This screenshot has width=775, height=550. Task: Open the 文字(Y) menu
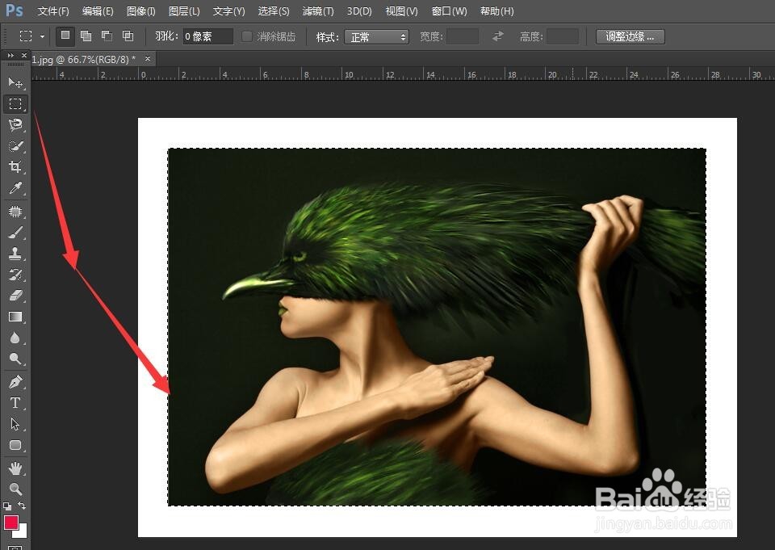click(x=228, y=10)
